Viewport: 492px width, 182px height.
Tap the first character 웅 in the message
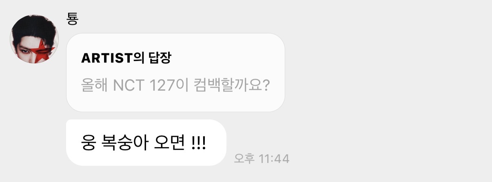(89, 143)
